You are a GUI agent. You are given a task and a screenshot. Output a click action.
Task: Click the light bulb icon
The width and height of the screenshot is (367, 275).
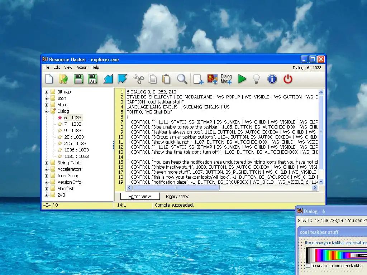click(x=256, y=79)
